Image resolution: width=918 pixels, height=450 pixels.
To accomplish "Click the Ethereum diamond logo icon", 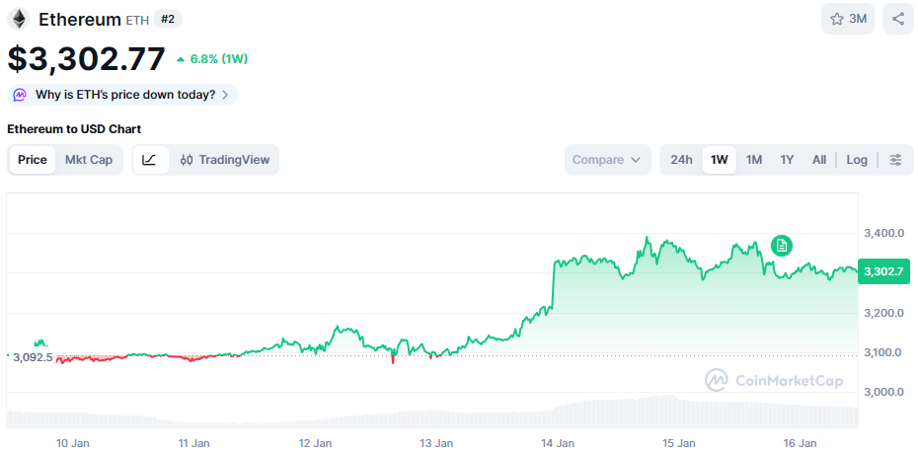I will 19,20.
